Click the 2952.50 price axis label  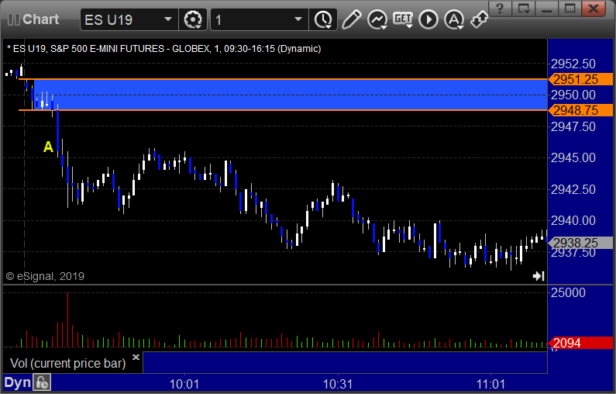[573, 64]
